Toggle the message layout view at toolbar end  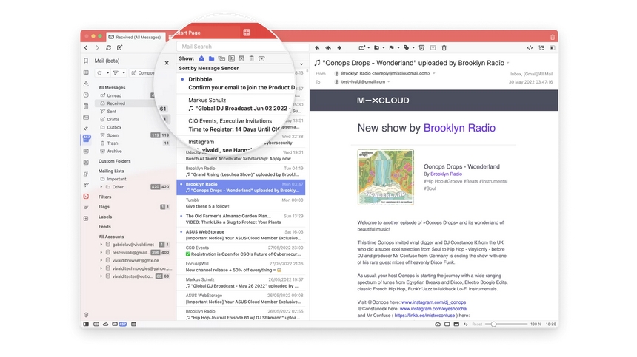click(552, 48)
